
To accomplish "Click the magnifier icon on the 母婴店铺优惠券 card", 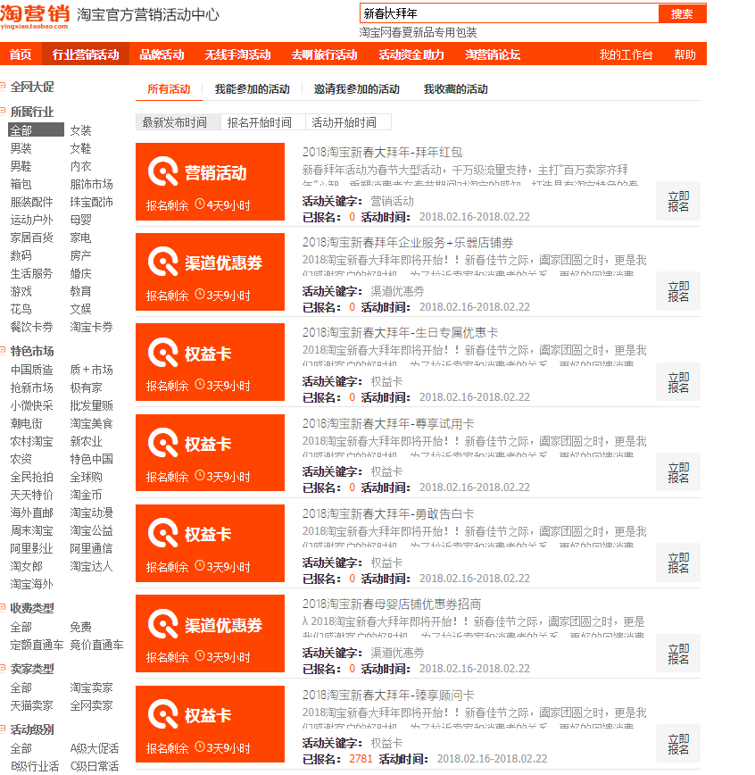I will click(163, 624).
